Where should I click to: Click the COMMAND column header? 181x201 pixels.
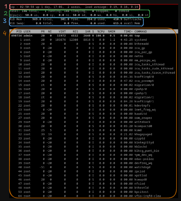click(x=141, y=31)
